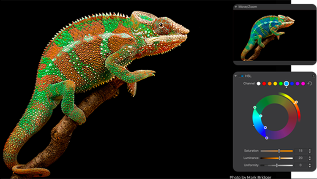The height and width of the screenshot is (179, 317).
Task: Click the Saturation value stepper arrows
Action: click(310, 151)
